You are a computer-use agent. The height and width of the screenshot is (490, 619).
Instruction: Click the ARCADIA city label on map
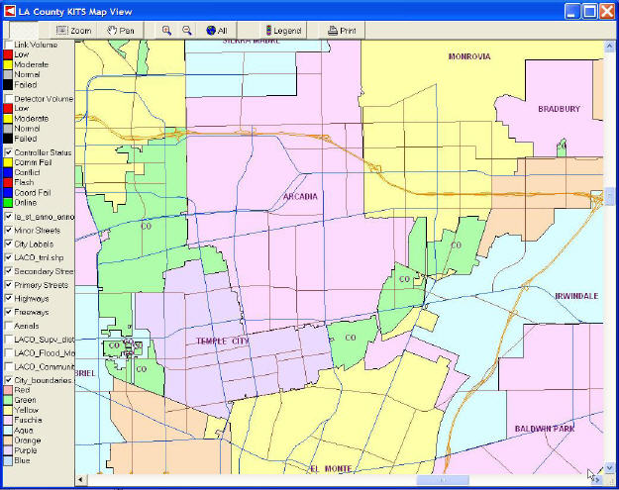300,196
